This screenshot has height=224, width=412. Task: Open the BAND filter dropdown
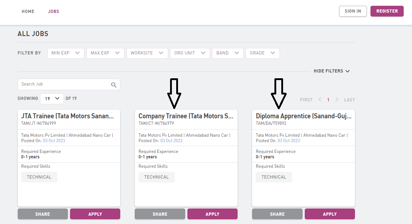tap(227, 53)
